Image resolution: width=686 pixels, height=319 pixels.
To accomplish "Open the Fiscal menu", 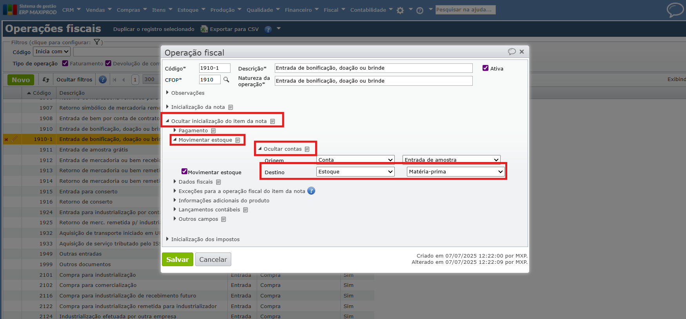I will click(334, 10).
